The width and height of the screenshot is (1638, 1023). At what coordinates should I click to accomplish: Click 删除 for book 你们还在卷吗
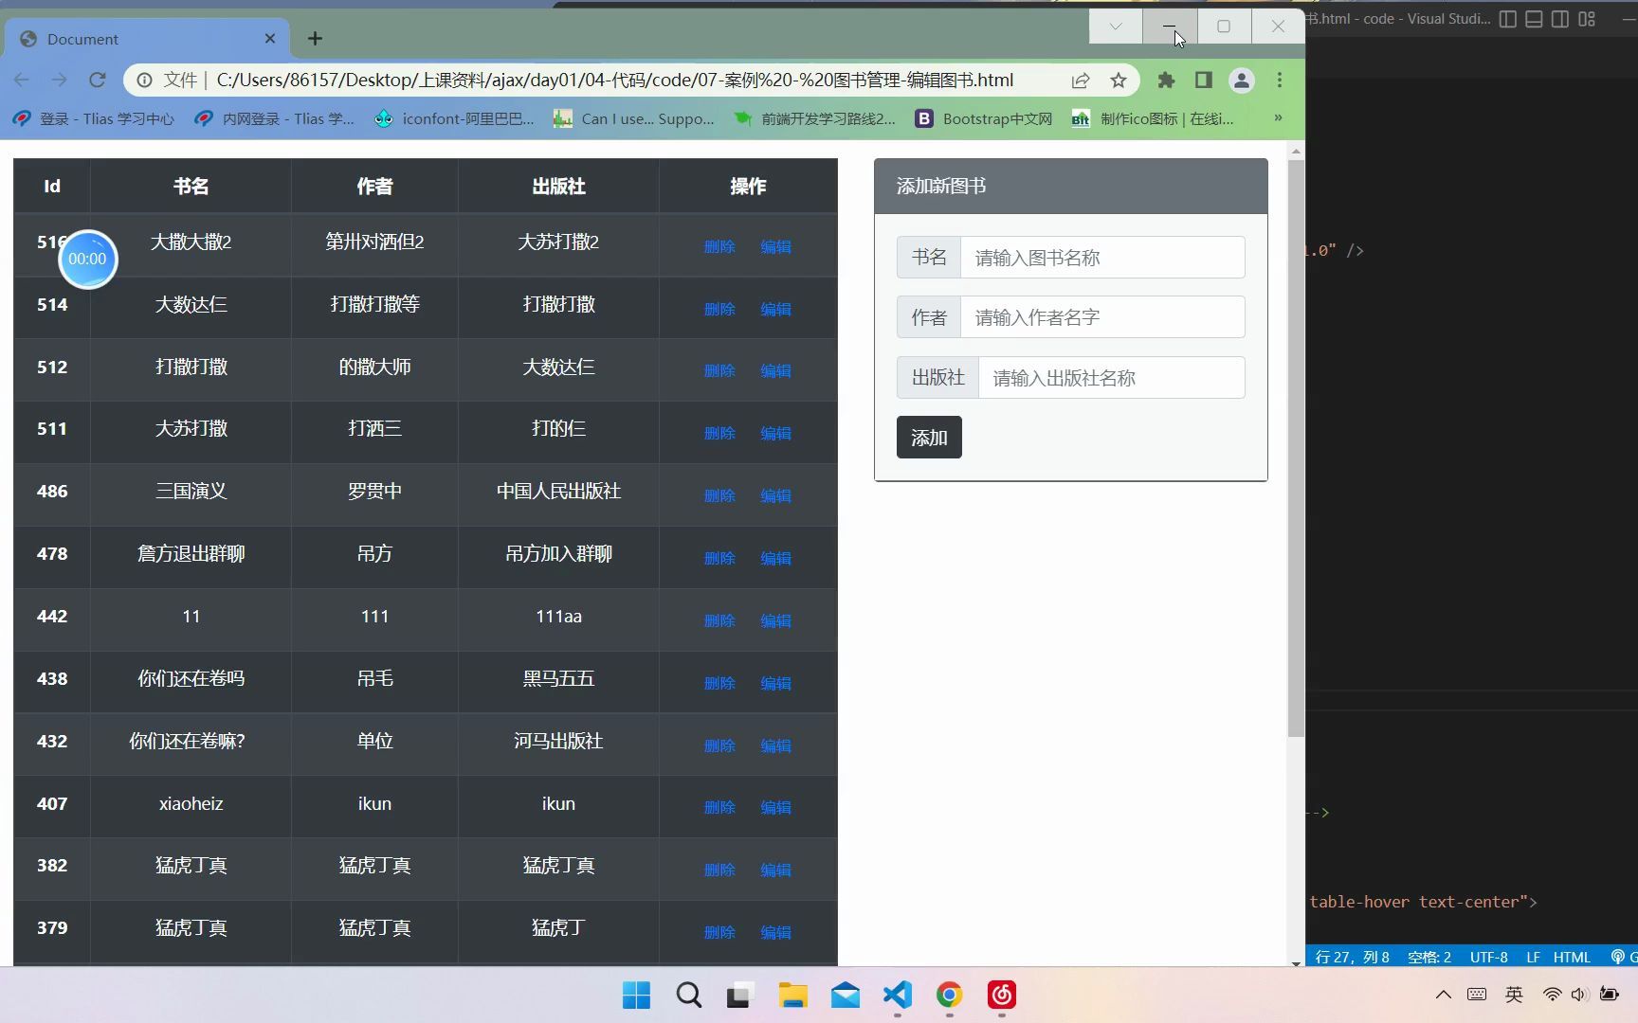pos(719,683)
